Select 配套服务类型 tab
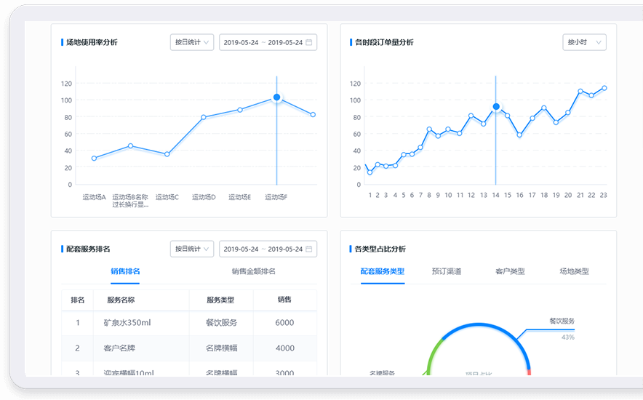The image size is (643, 400). coord(382,271)
